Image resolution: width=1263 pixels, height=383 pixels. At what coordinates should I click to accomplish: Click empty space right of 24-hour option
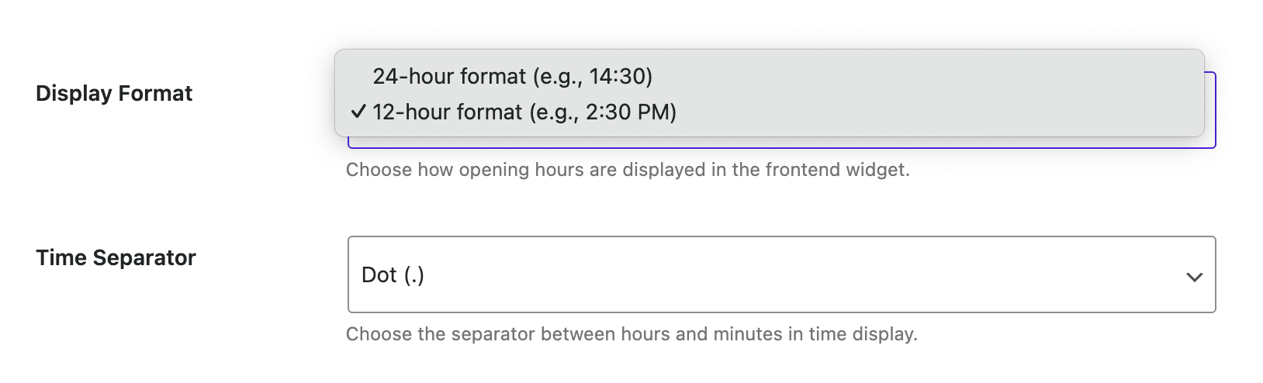(x=931, y=76)
